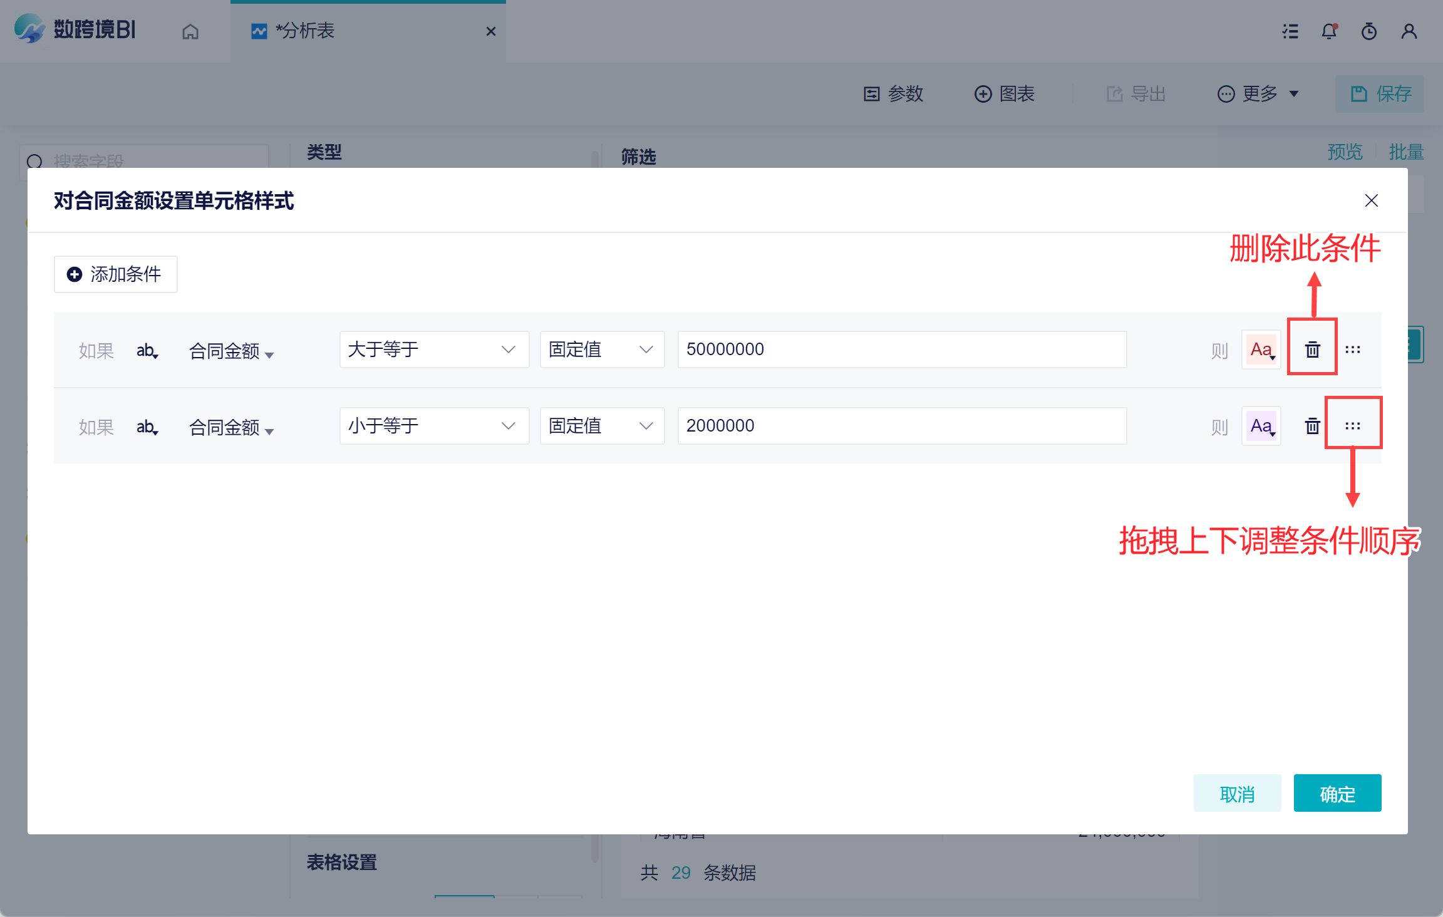Open the purple Aa style swatch, second row
1443x917 pixels.
(1261, 426)
